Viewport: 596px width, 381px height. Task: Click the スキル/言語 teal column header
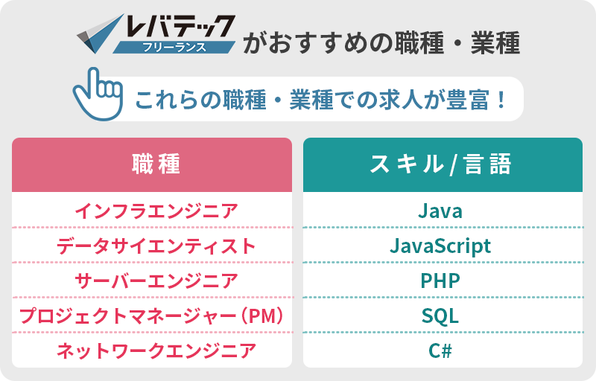click(443, 164)
